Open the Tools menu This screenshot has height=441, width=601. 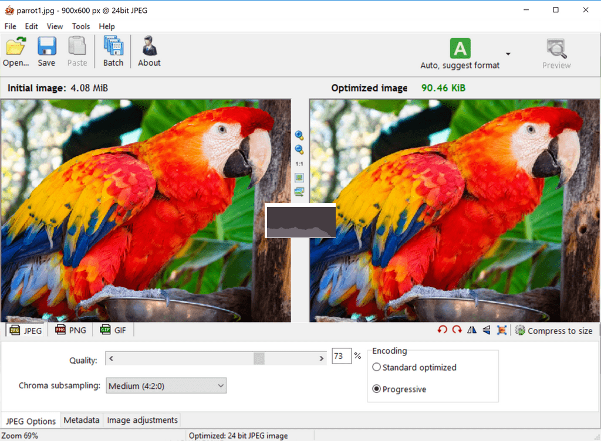point(81,26)
